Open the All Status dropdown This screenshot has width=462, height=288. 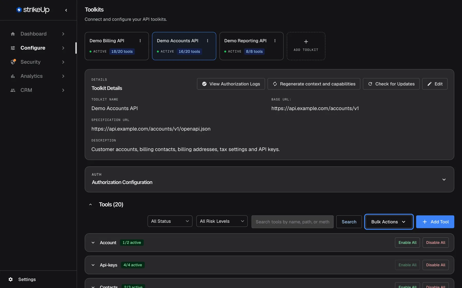[x=170, y=221]
